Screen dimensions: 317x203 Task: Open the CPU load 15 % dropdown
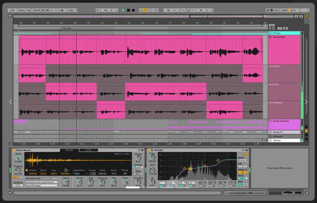click(x=294, y=10)
